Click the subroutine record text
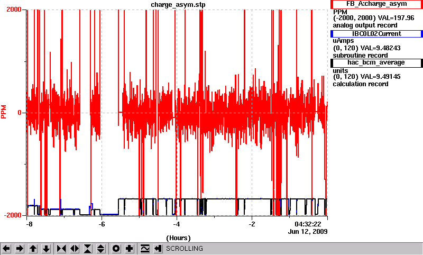The height and width of the screenshot is (255, 423). point(360,56)
